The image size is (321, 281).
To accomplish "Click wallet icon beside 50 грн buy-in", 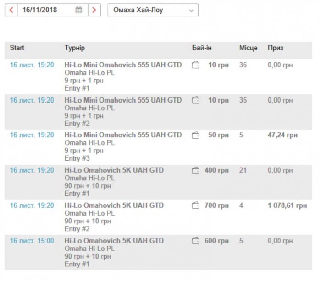I will tap(195, 135).
